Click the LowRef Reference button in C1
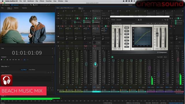 [127, 28]
